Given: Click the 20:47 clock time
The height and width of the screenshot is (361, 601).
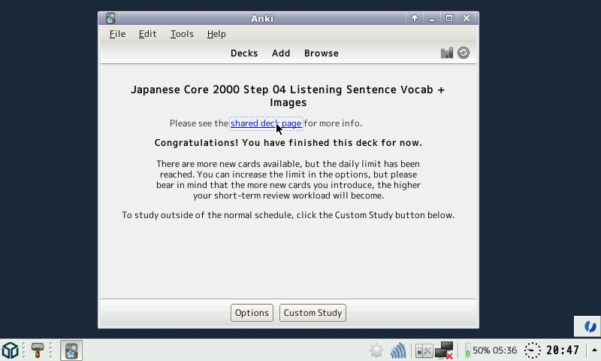Looking at the screenshot, I should [563, 350].
